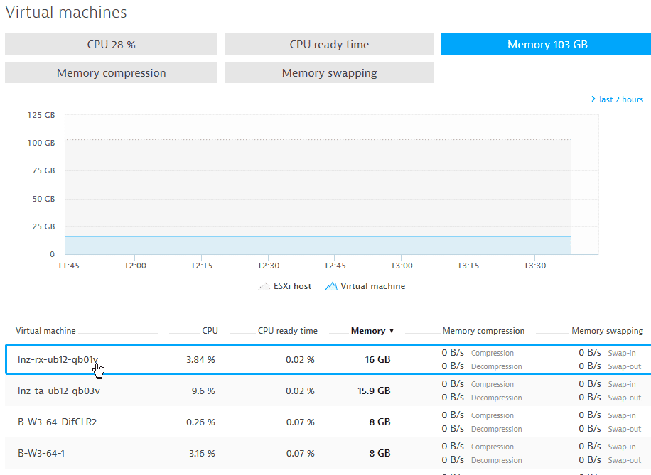This screenshot has width=651, height=475.
Task: Click 8 GB memory in B-W3-64-1 row
Action: pyautogui.click(x=380, y=454)
